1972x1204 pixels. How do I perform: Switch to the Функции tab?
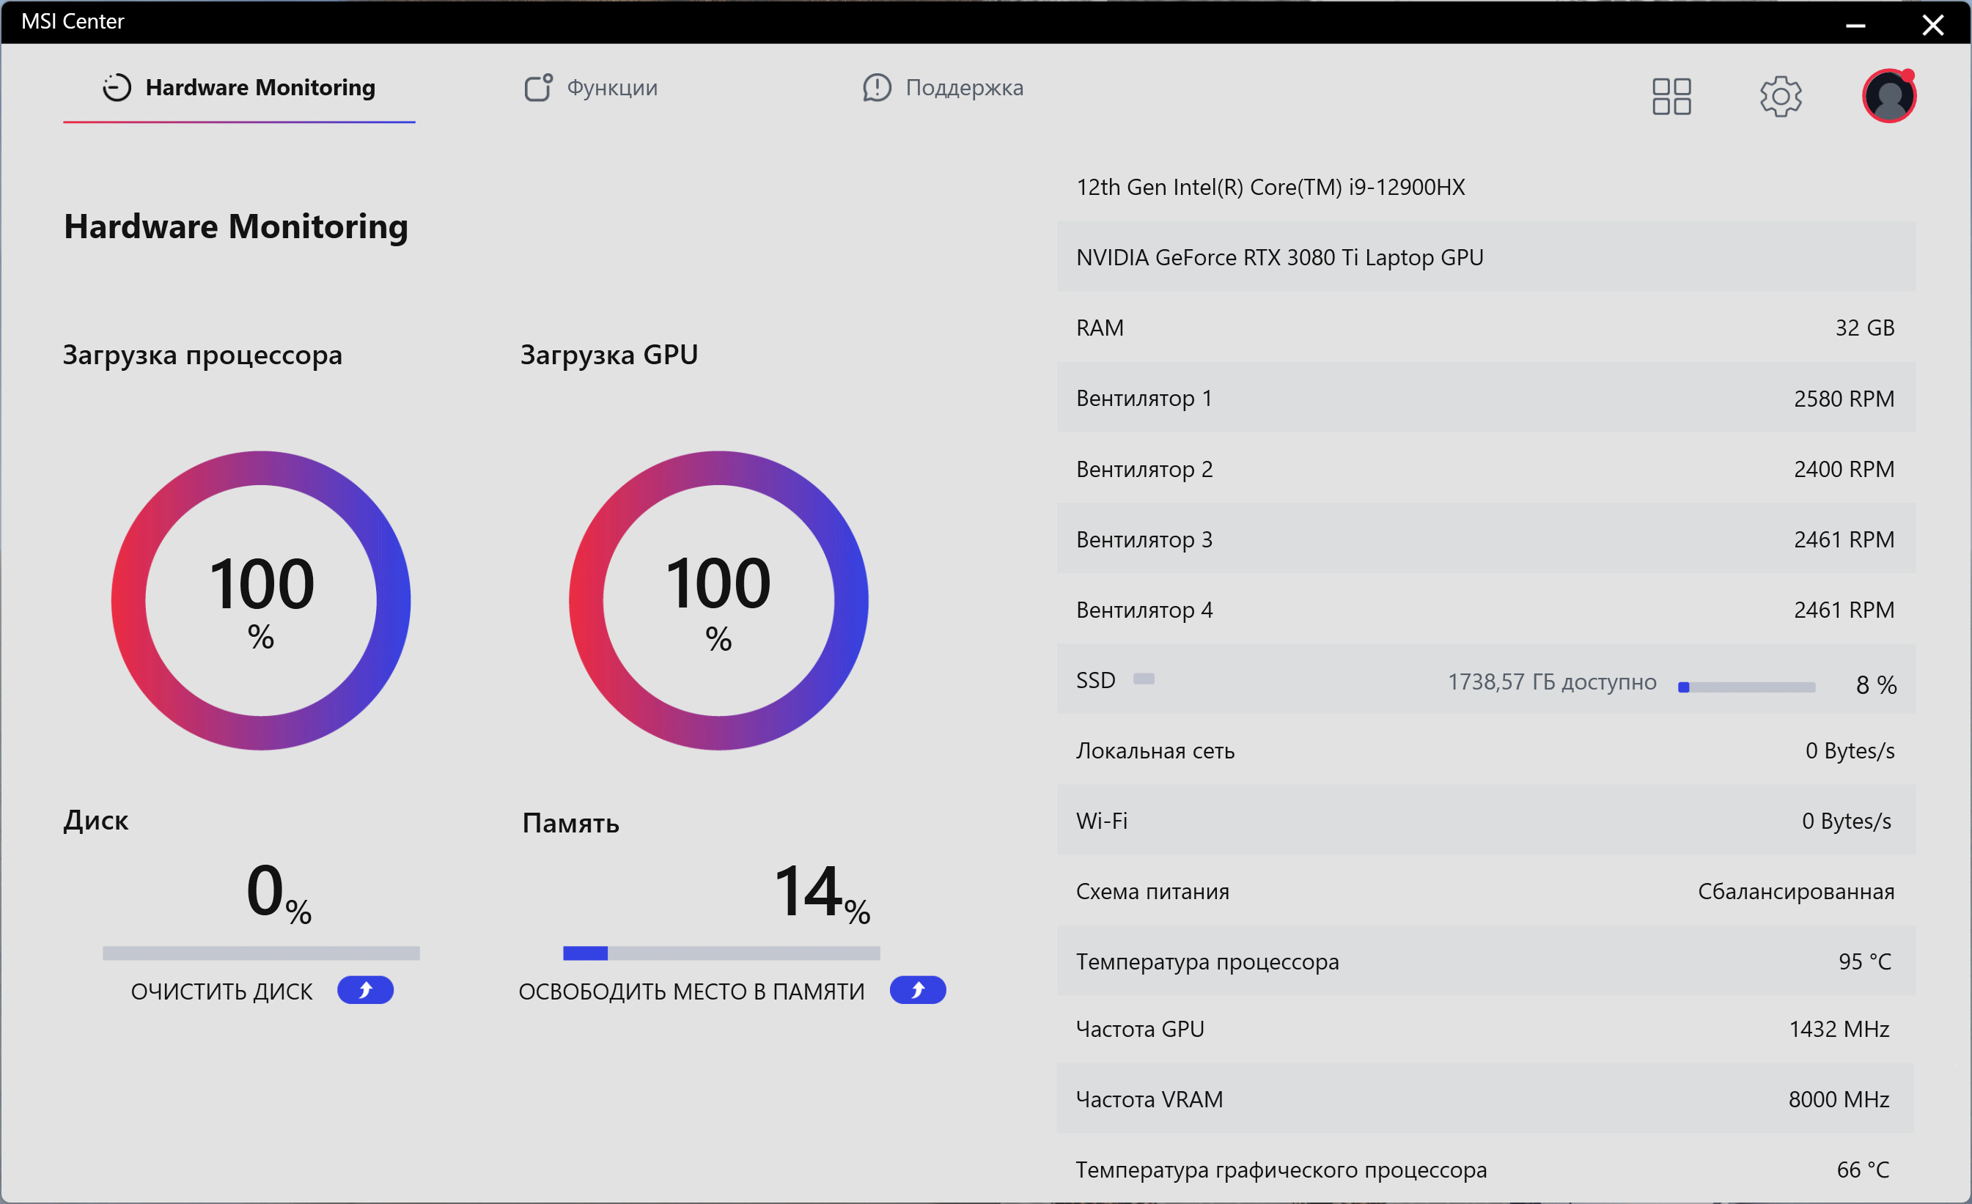[x=612, y=87]
